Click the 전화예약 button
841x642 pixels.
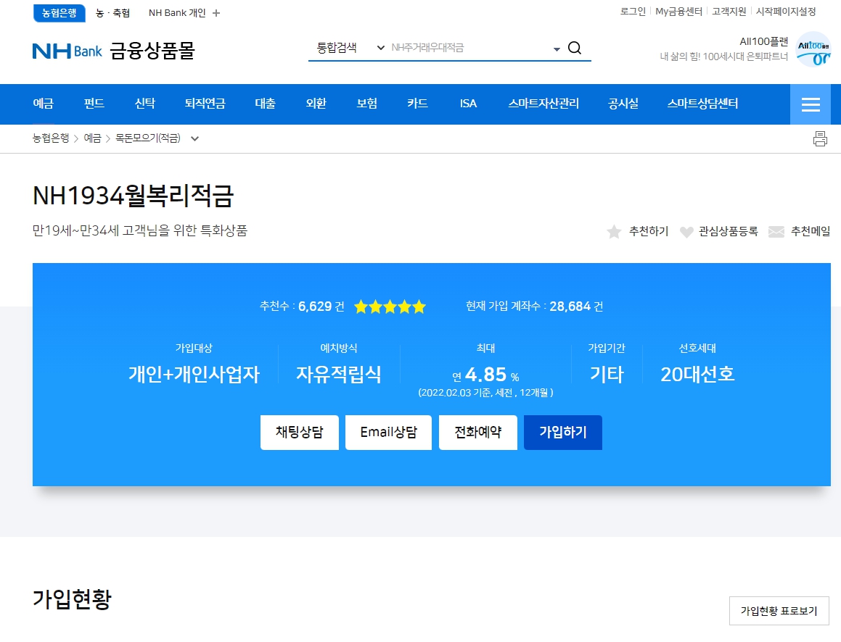pos(478,433)
